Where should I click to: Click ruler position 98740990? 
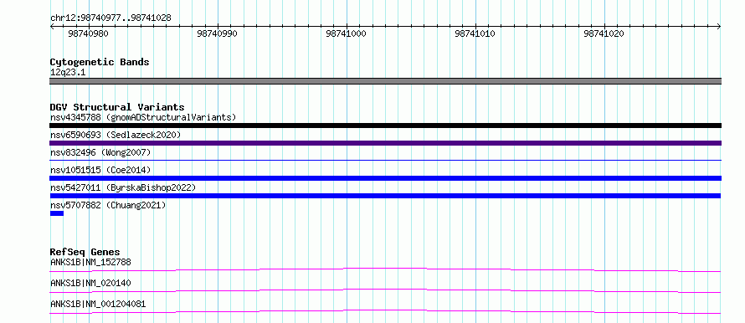[217, 34]
